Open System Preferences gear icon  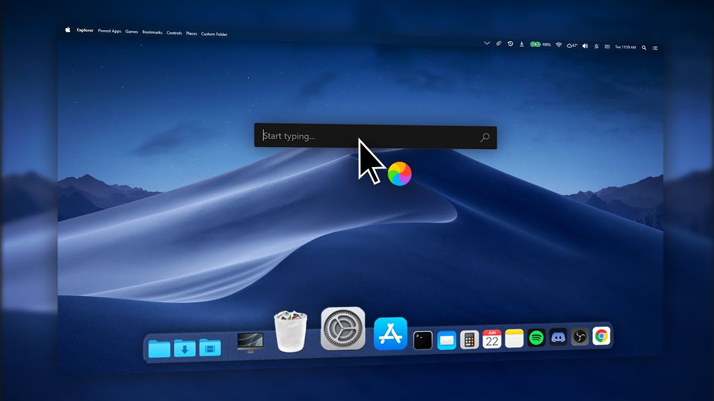coord(343,329)
